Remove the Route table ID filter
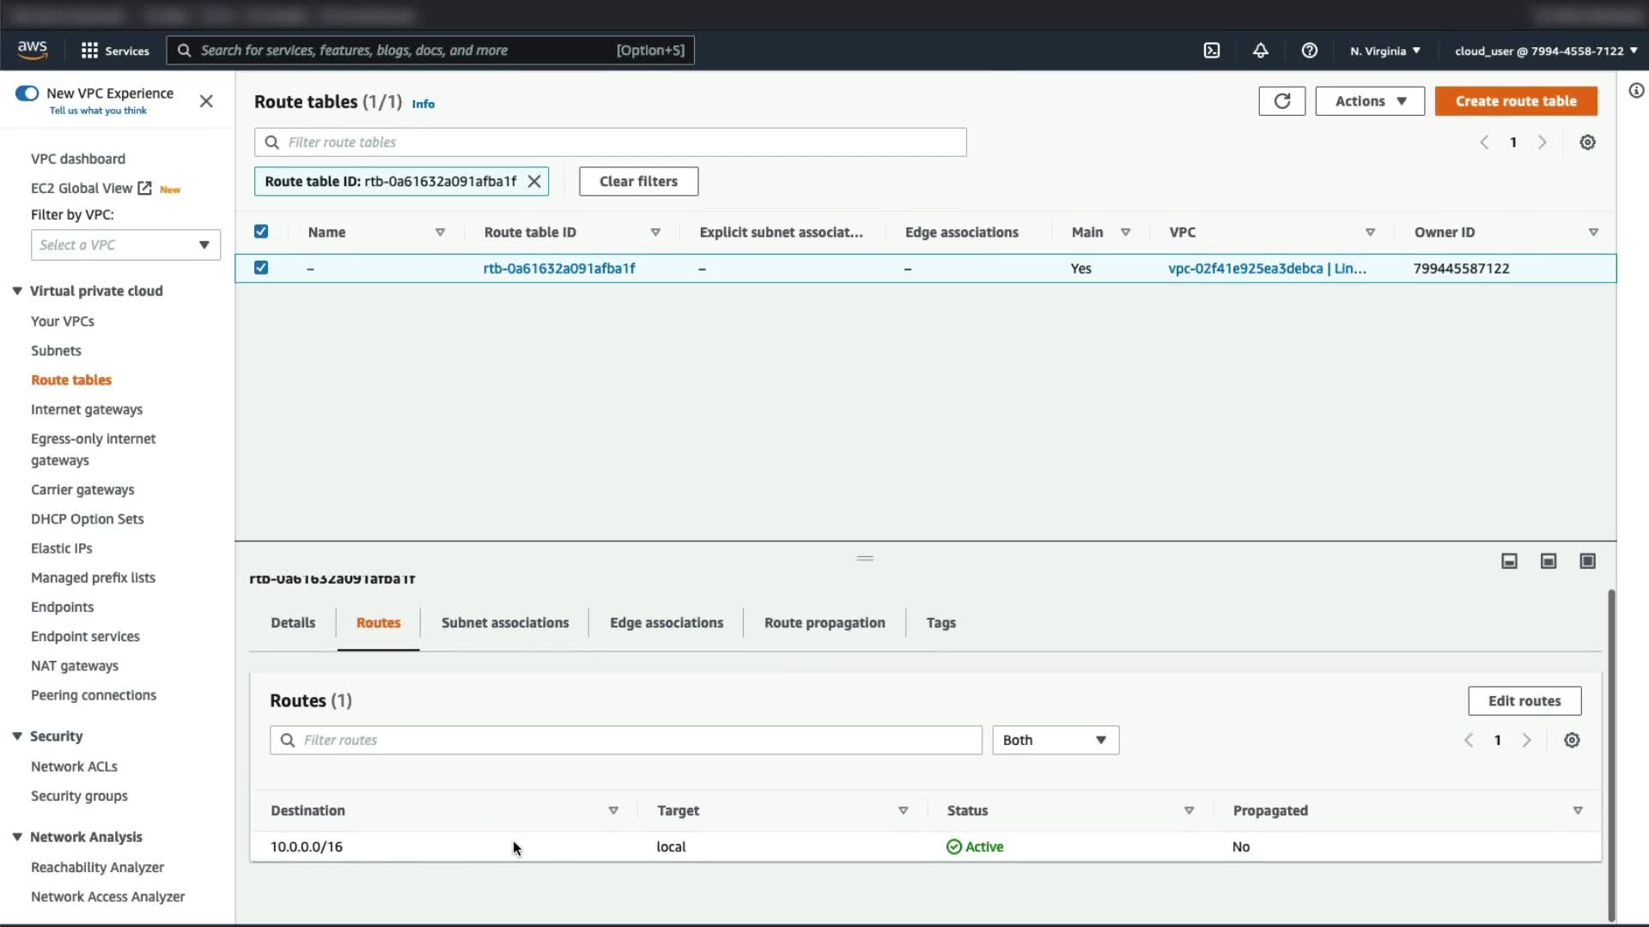The image size is (1649, 927). click(534, 181)
